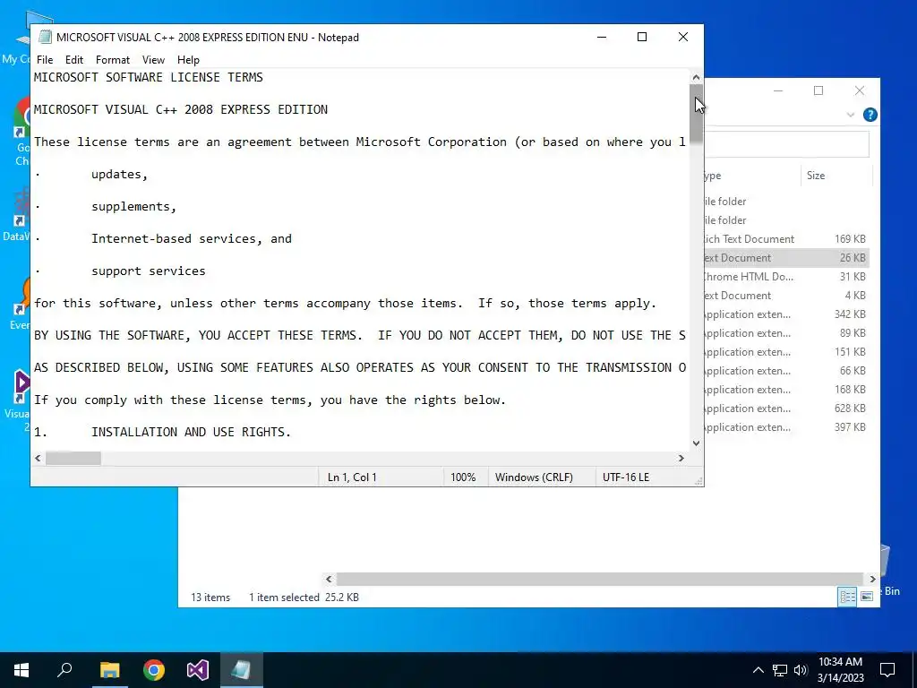The height and width of the screenshot is (688, 917).
Task: Open the clock showing 10:34 AM
Action: [x=840, y=670]
